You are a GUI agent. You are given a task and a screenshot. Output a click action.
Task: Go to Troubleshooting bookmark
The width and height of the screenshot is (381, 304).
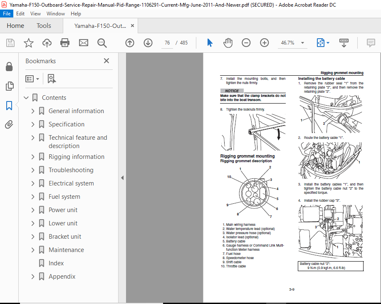[71, 170]
